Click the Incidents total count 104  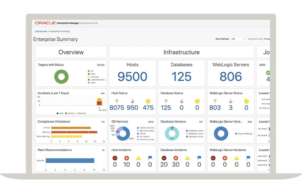click(x=103, y=93)
